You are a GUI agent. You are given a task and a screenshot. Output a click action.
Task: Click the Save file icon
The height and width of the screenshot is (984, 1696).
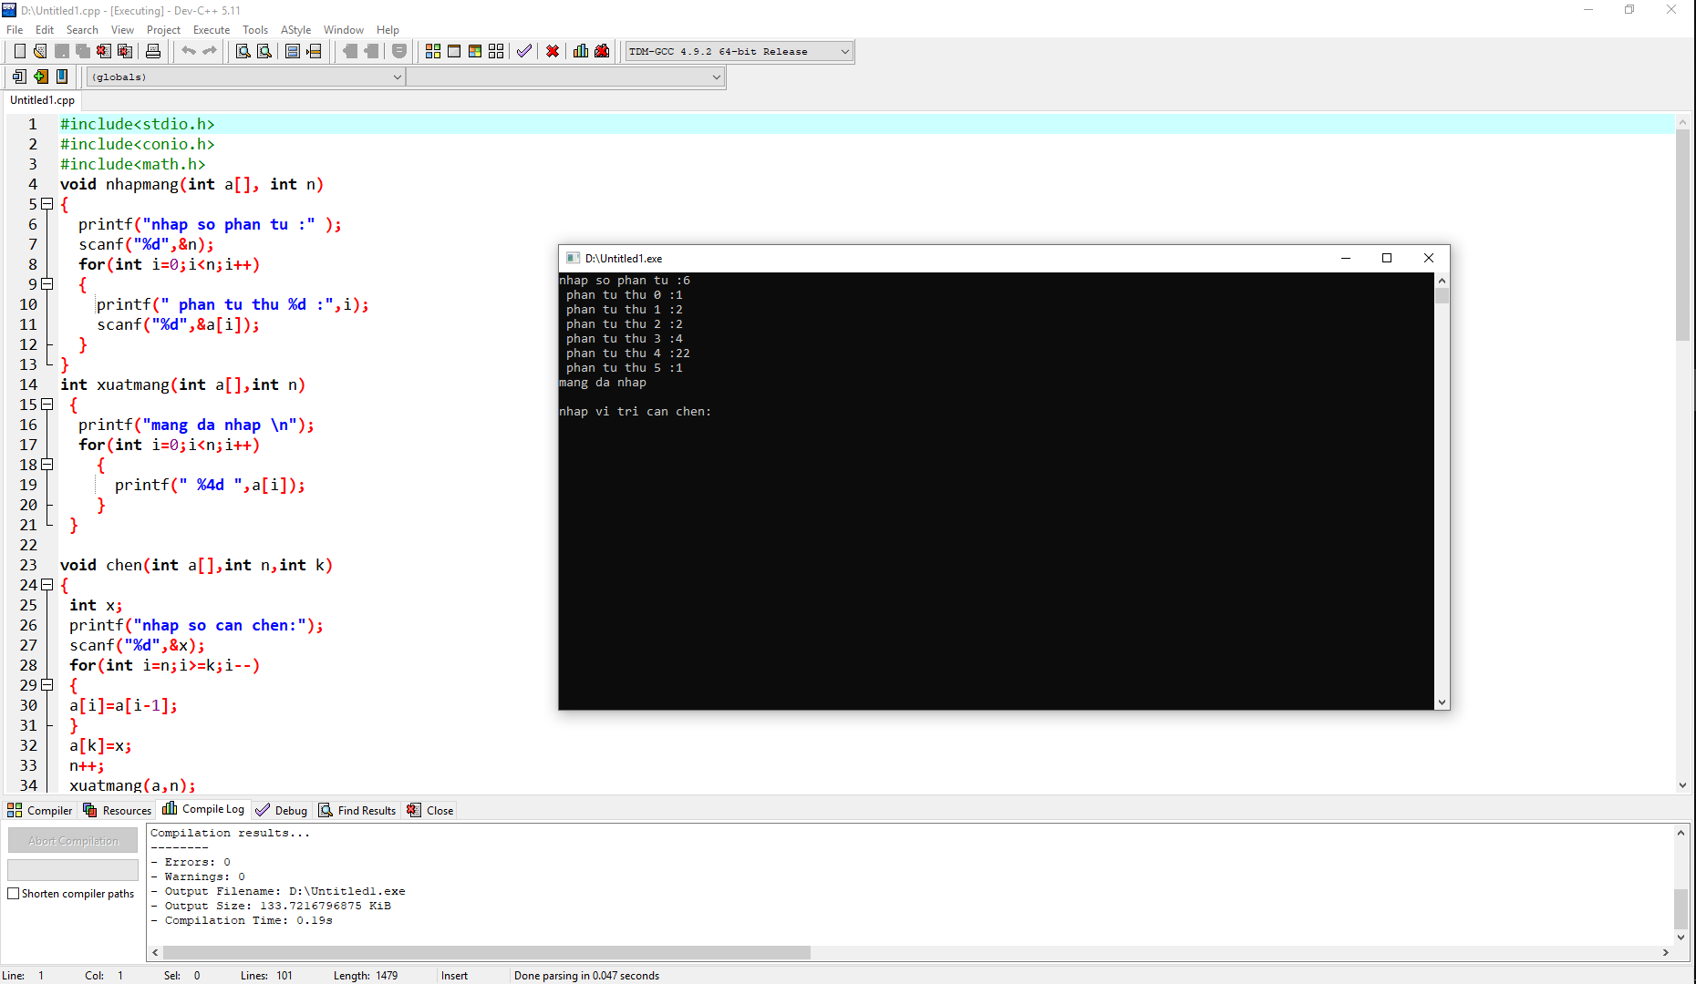pos(62,51)
